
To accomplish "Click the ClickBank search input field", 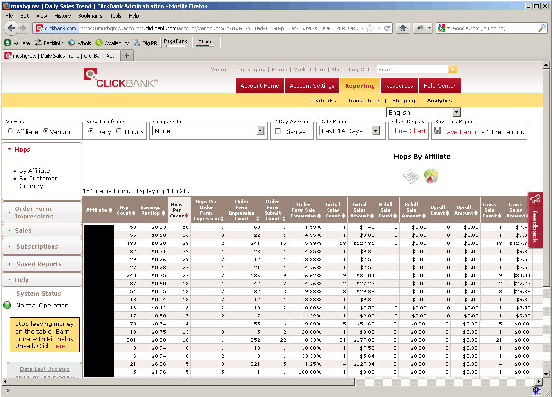I will click(411, 70).
